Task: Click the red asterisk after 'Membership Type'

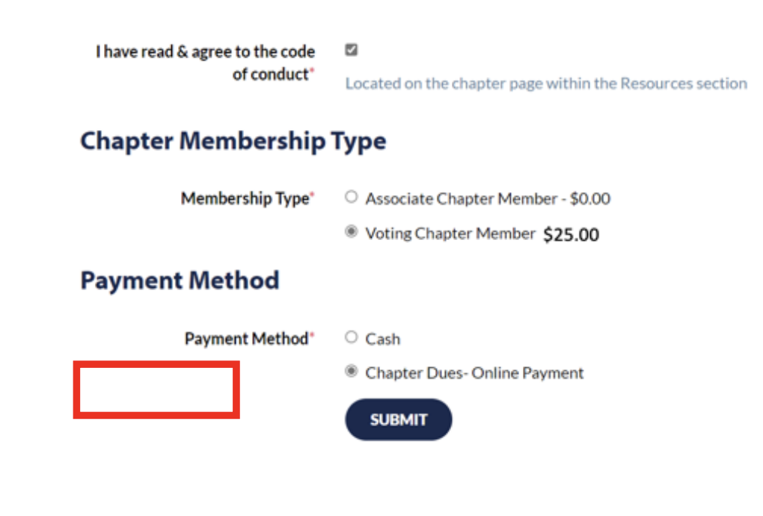Action: pyautogui.click(x=313, y=195)
